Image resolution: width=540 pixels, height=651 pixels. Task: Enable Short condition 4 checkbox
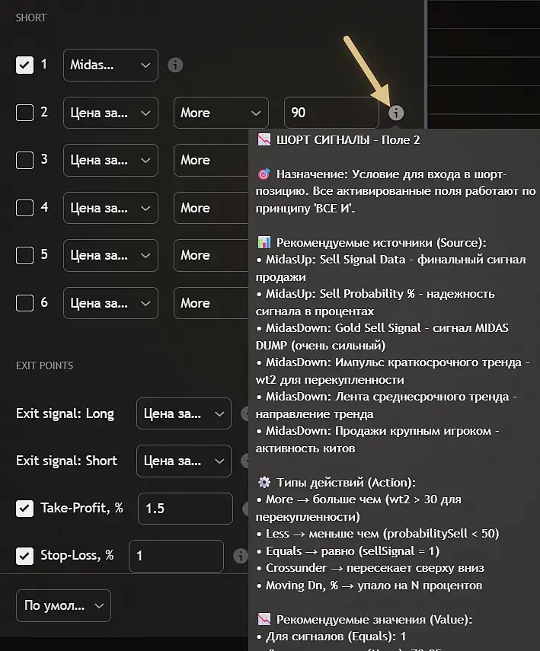coord(24,208)
